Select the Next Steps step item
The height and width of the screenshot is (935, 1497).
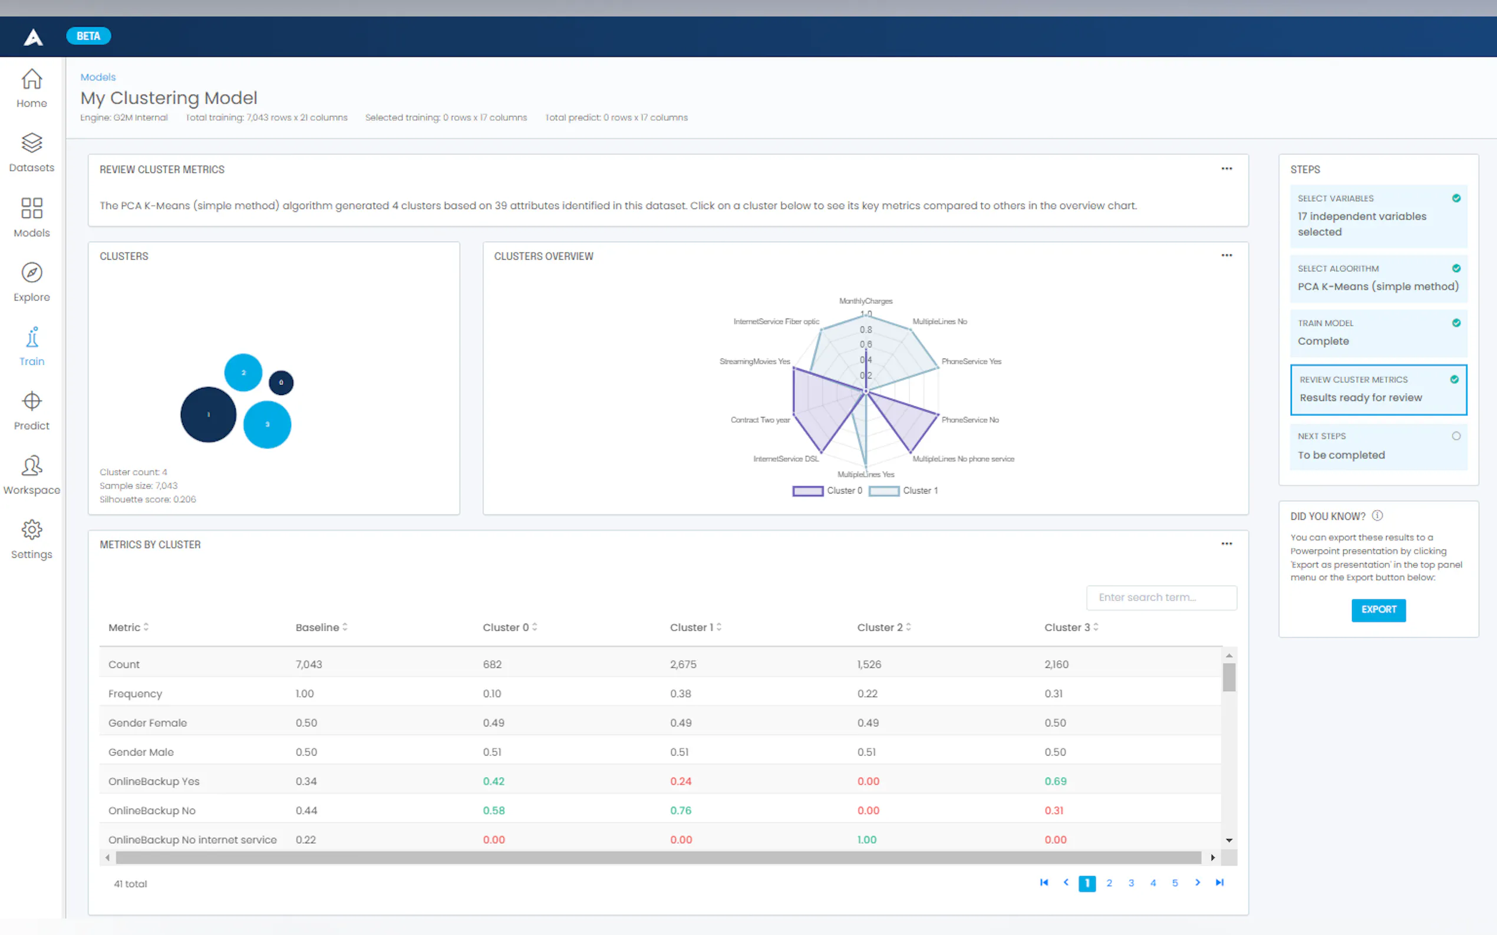[1378, 445]
